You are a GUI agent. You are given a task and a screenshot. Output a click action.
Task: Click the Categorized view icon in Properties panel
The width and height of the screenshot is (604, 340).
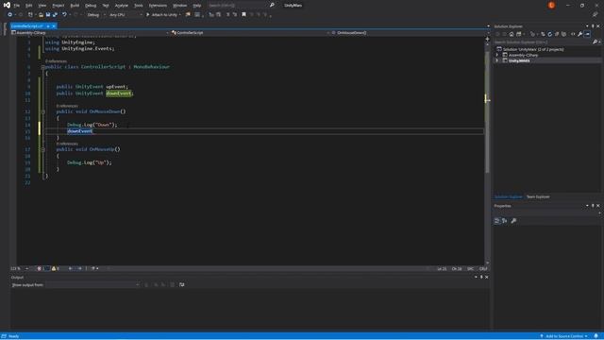497,221
